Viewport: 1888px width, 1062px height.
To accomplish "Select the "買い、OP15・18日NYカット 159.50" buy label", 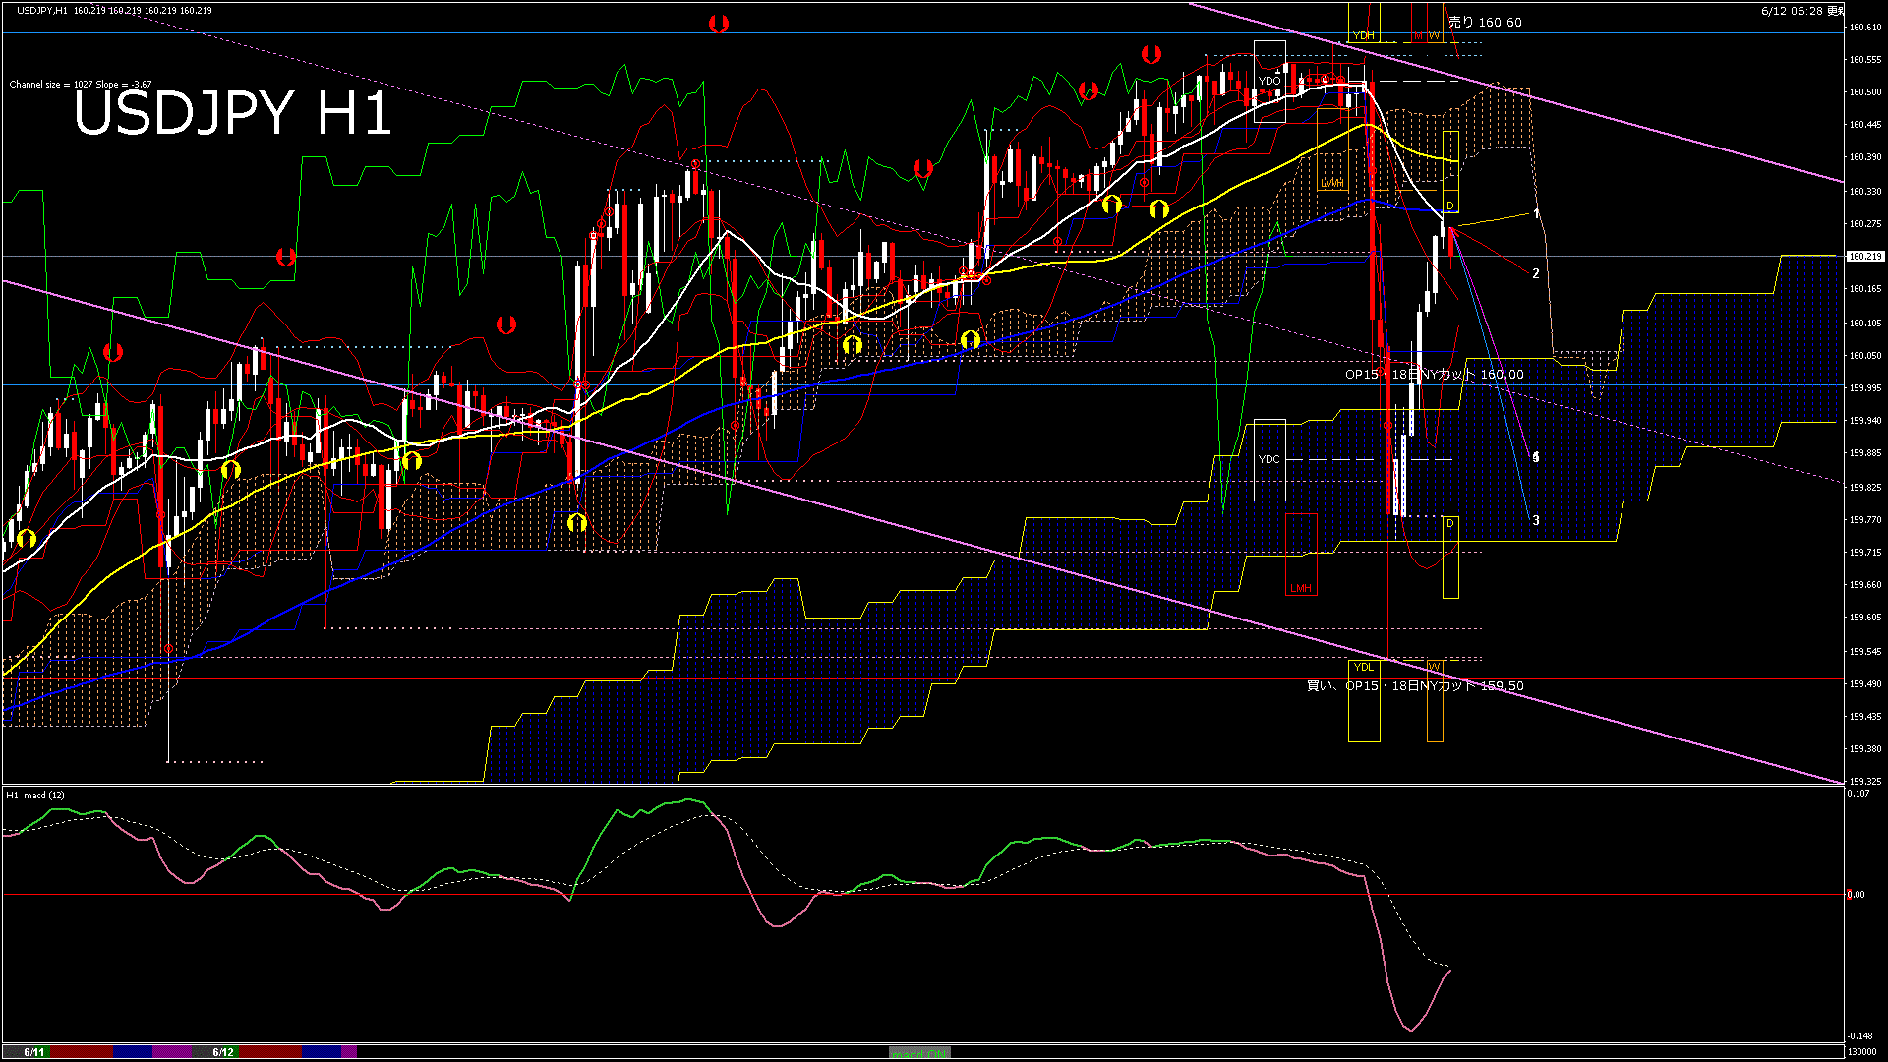I will pos(1415,685).
